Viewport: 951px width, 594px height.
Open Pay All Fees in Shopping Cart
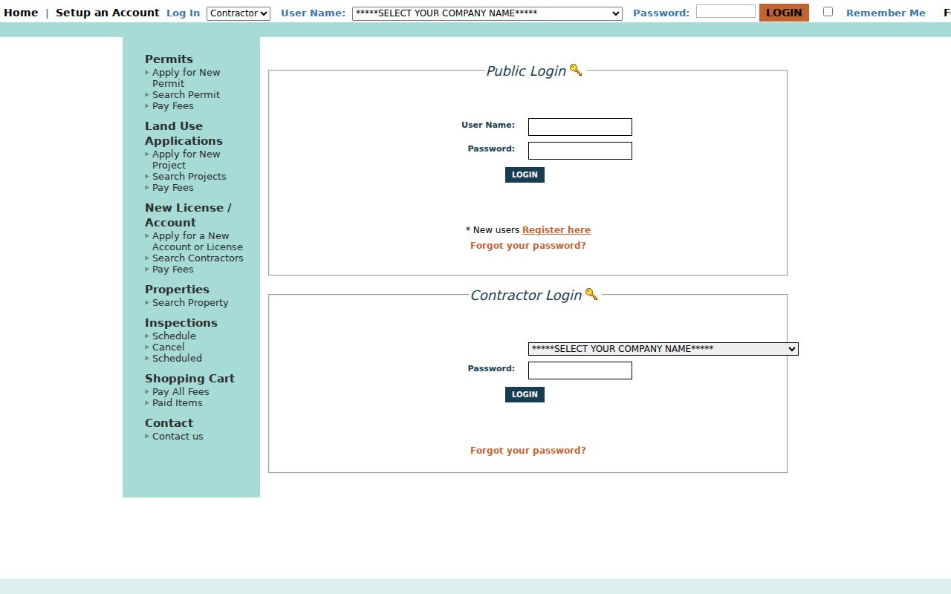pos(181,392)
